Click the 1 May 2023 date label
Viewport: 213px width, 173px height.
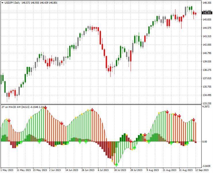click(x=7, y=170)
